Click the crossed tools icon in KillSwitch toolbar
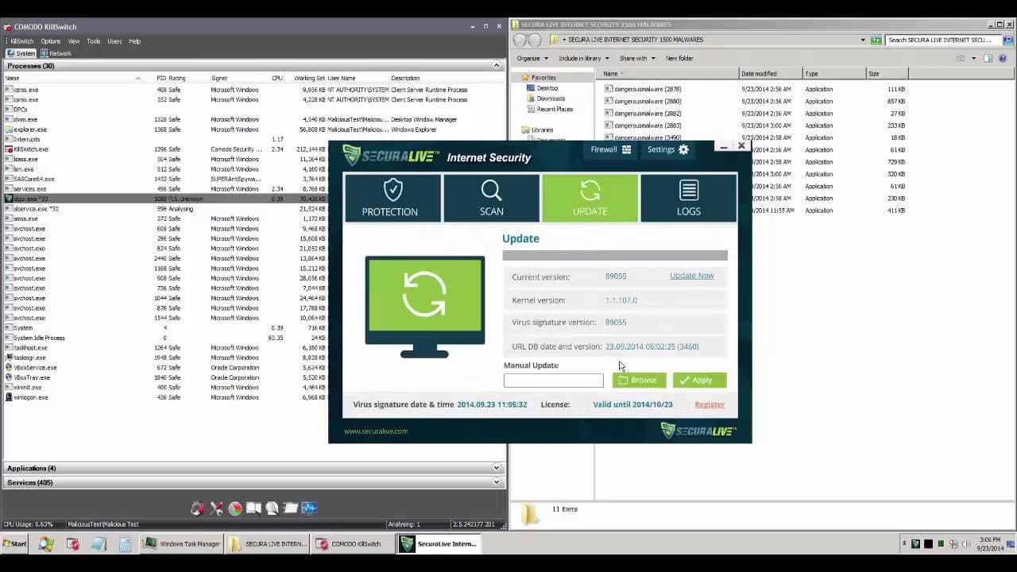This screenshot has height=572, width=1017. [x=216, y=508]
